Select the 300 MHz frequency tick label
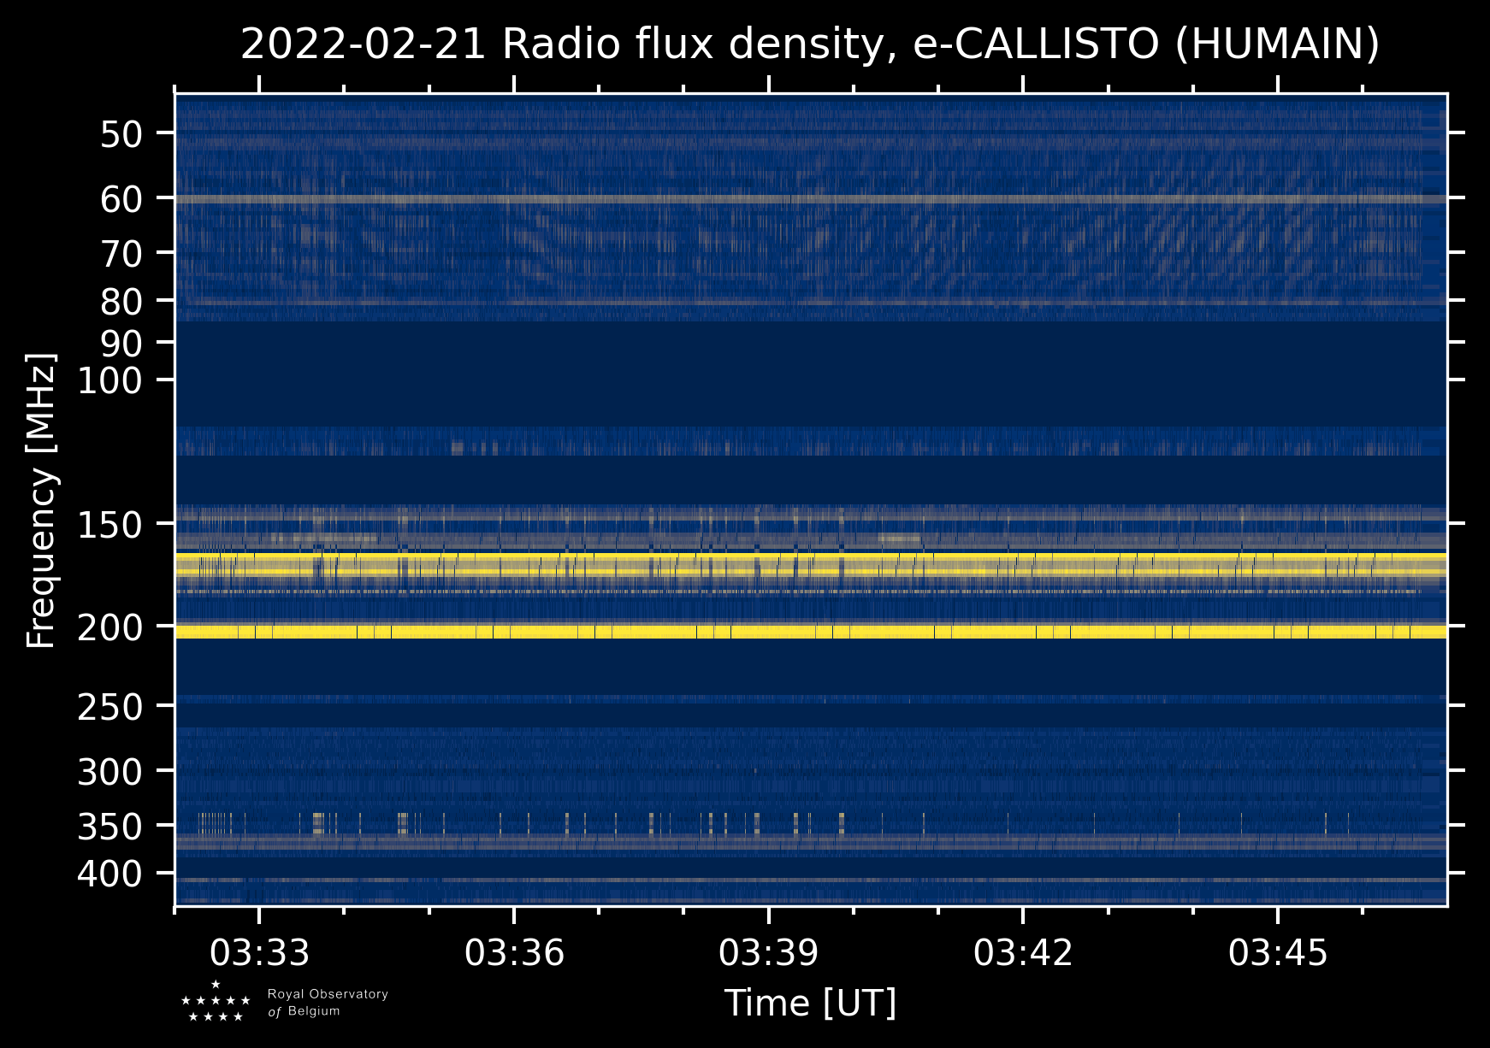Image resolution: width=1490 pixels, height=1048 pixels. click(x=110, y=773)
